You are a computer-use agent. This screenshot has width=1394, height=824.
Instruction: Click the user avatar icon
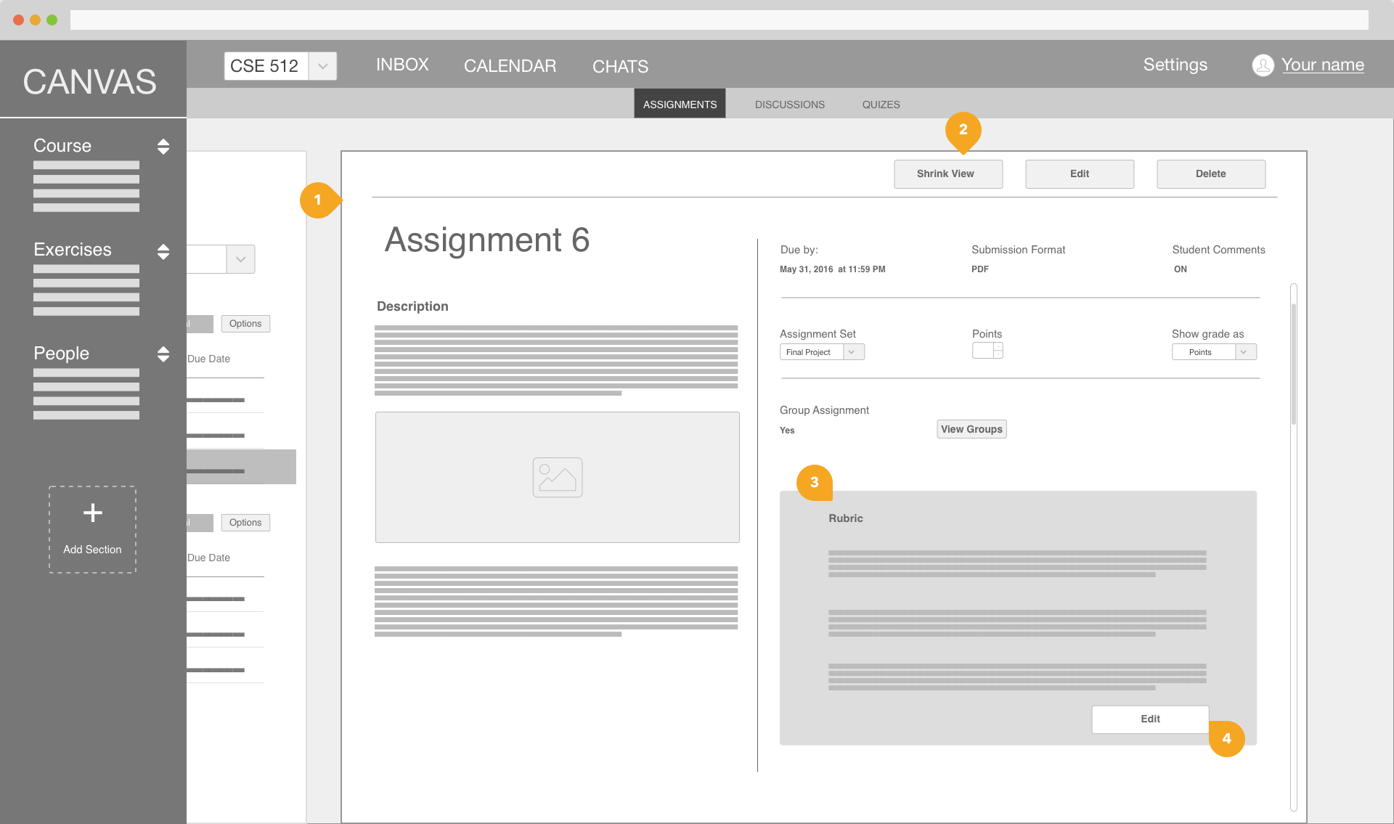point(1263,65)
